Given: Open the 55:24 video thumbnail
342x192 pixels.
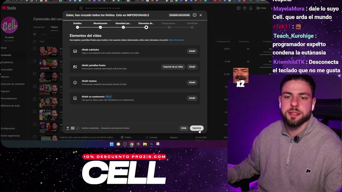Looking at the screenshot, I should (49, 51).
